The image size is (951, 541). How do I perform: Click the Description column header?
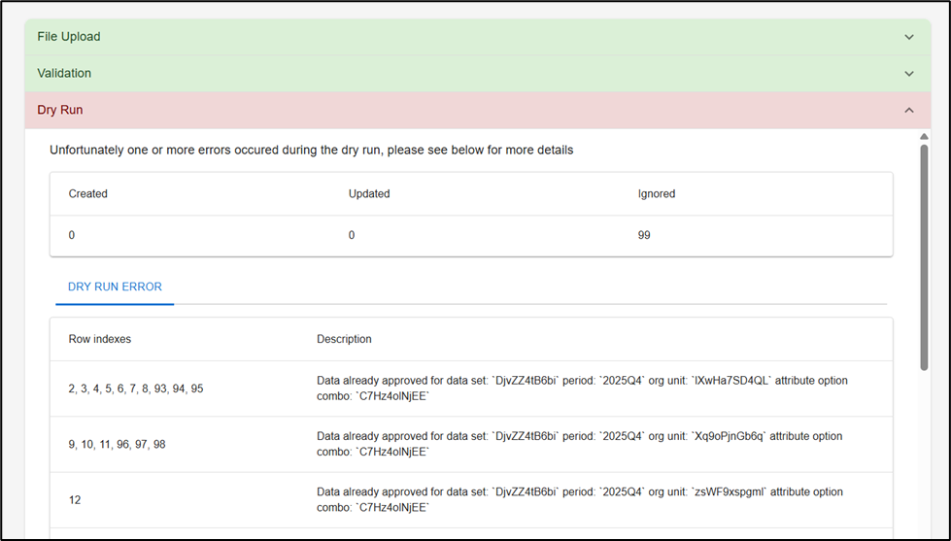[x=344, y=339]
